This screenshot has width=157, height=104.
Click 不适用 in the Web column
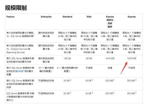coord(89,68)
